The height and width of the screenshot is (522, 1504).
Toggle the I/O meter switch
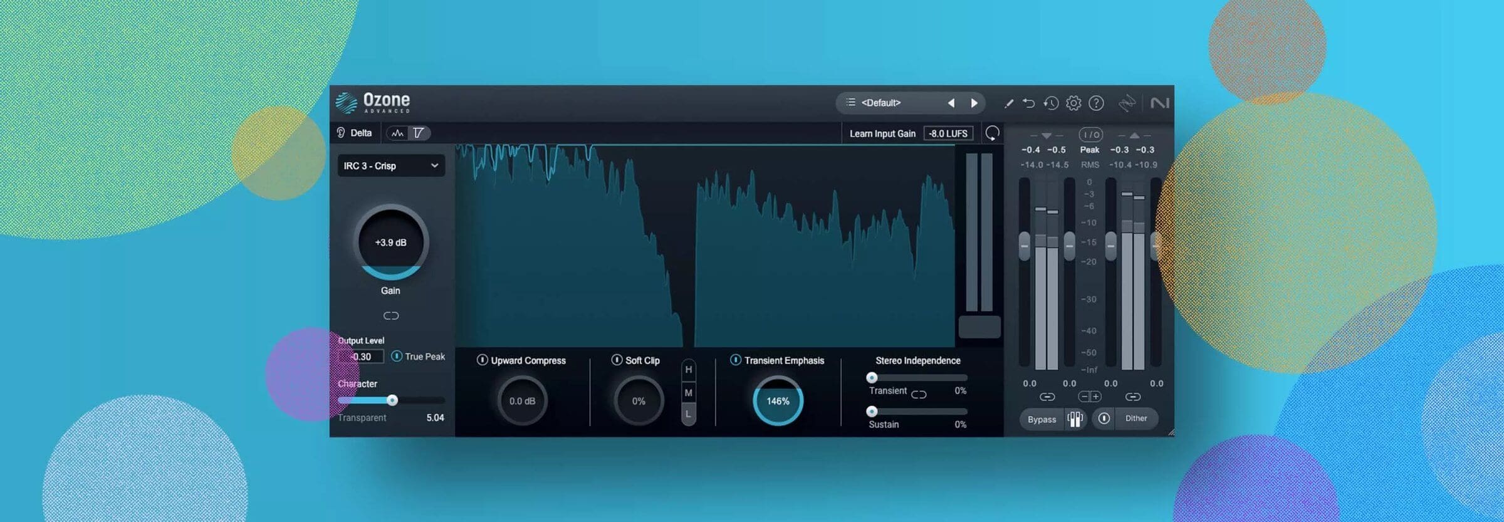(1090, 135)
